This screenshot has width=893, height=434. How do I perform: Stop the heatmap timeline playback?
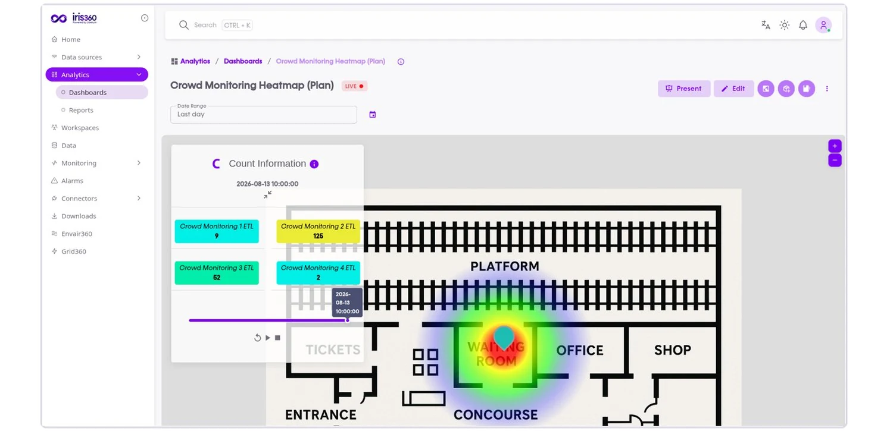coord(277,338)
